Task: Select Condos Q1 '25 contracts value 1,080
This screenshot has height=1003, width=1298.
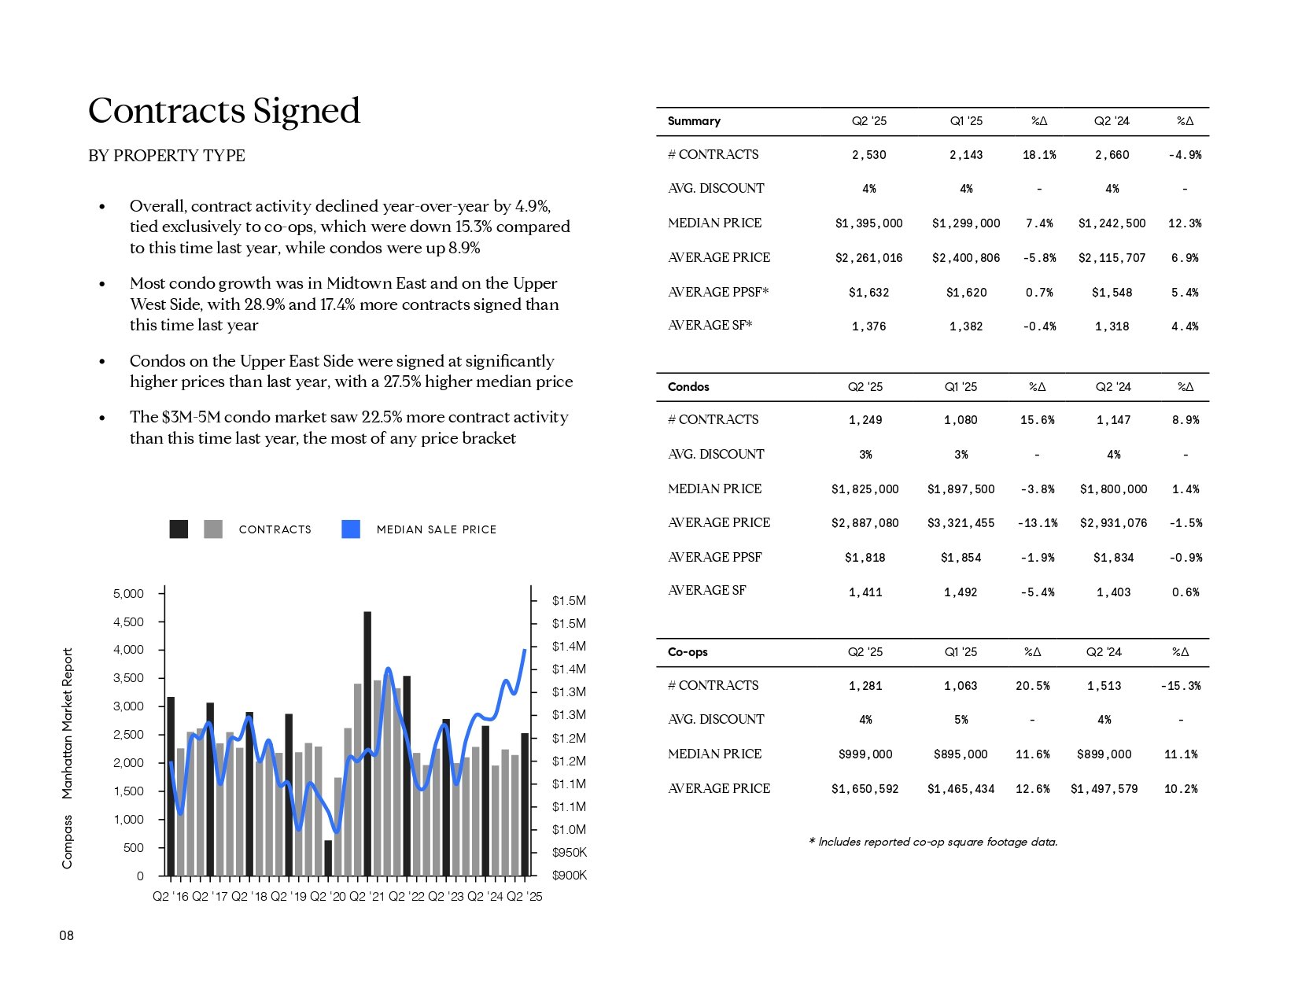Action: [x=961, y=420]
